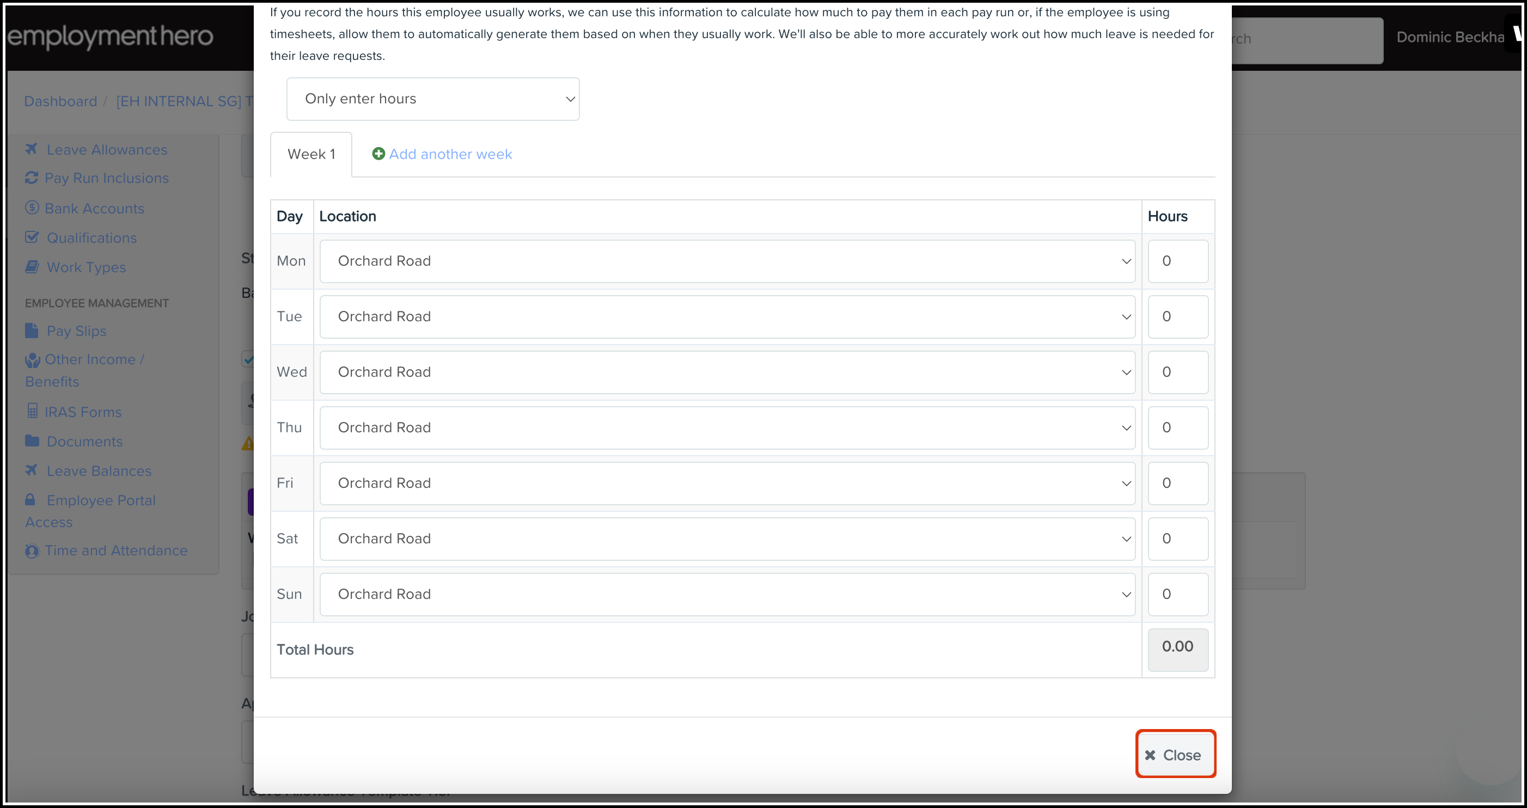
Task: Open the Sunday location dropdown
Action: tap(727, 594)
